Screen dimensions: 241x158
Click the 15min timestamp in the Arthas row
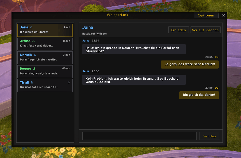(66, 41)
